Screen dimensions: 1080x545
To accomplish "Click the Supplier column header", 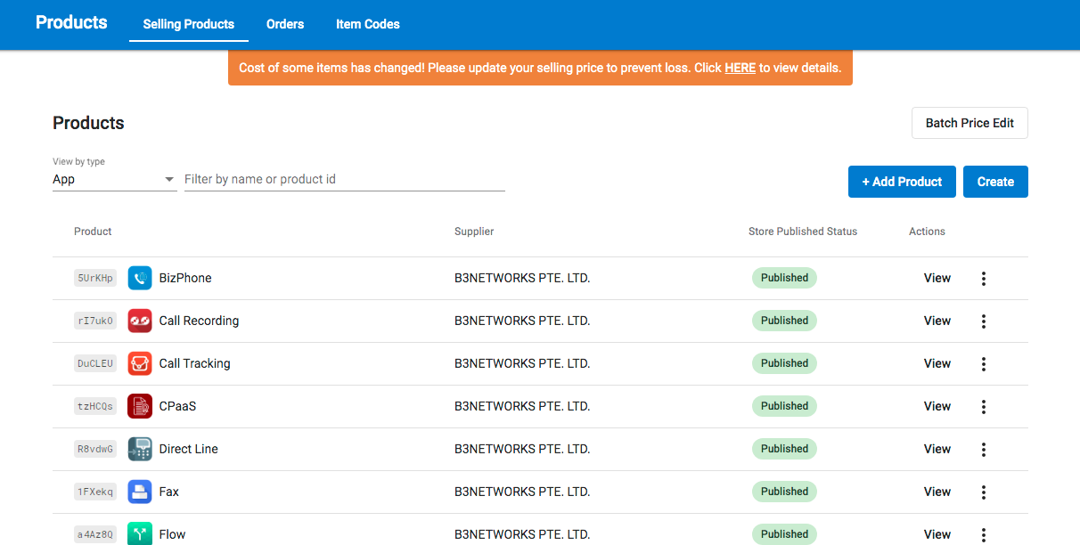I will pos(474,232).
